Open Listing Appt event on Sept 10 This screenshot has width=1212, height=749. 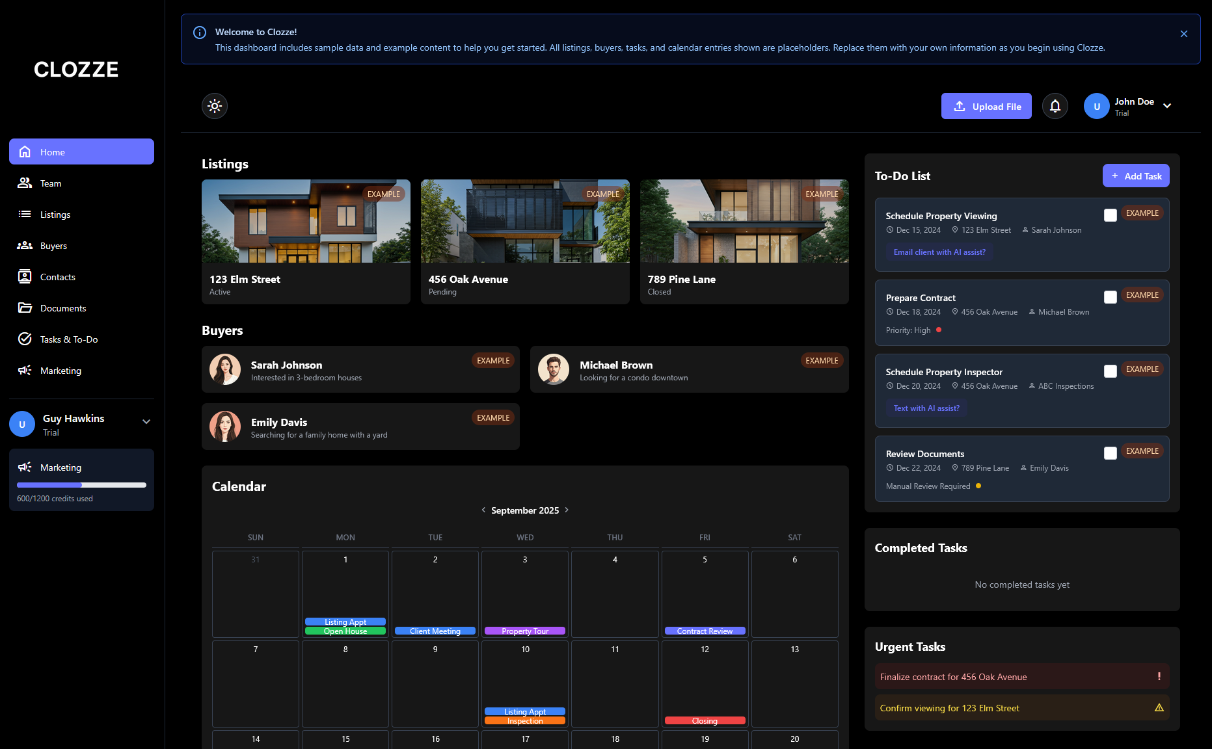(x=525, y=712)
